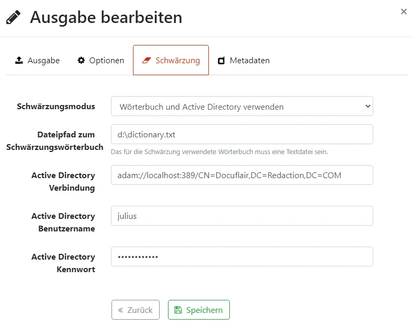This screenshot has height=327, width=413.
Task: Click the double chevron icon in Zurück
Action: pos(120,310)
